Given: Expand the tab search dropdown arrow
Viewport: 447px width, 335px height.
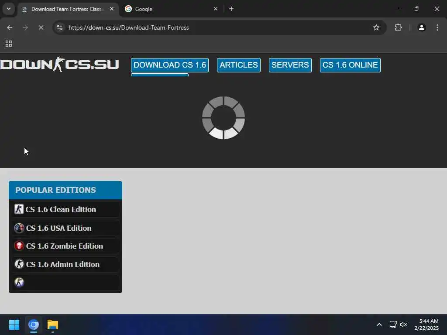Looking at the screenshot, I should click(9, 9).
